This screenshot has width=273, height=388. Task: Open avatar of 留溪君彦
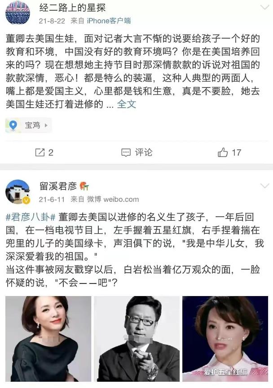pyautogui.click(x=18, y=192)
